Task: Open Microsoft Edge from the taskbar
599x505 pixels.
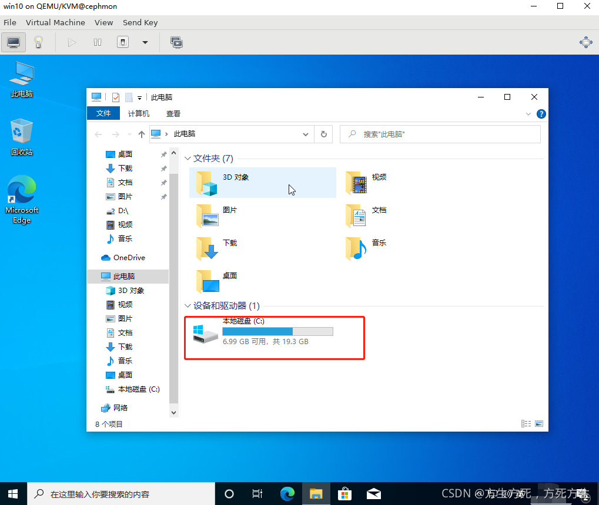Action: pyautogui.click(x=287, y=493)
